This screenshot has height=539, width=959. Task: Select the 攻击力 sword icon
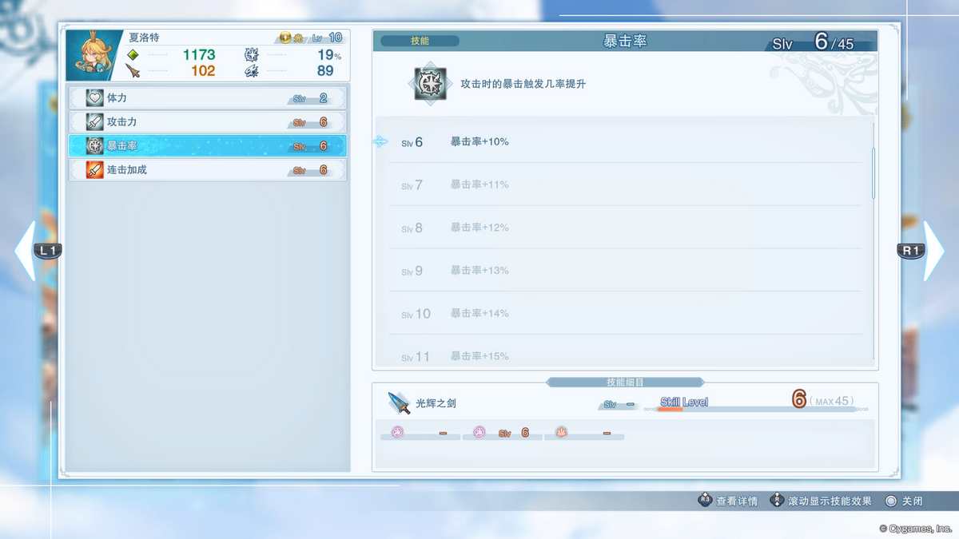(95, 122)
